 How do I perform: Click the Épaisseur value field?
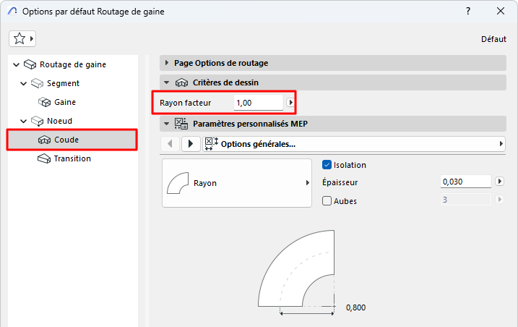465,182
